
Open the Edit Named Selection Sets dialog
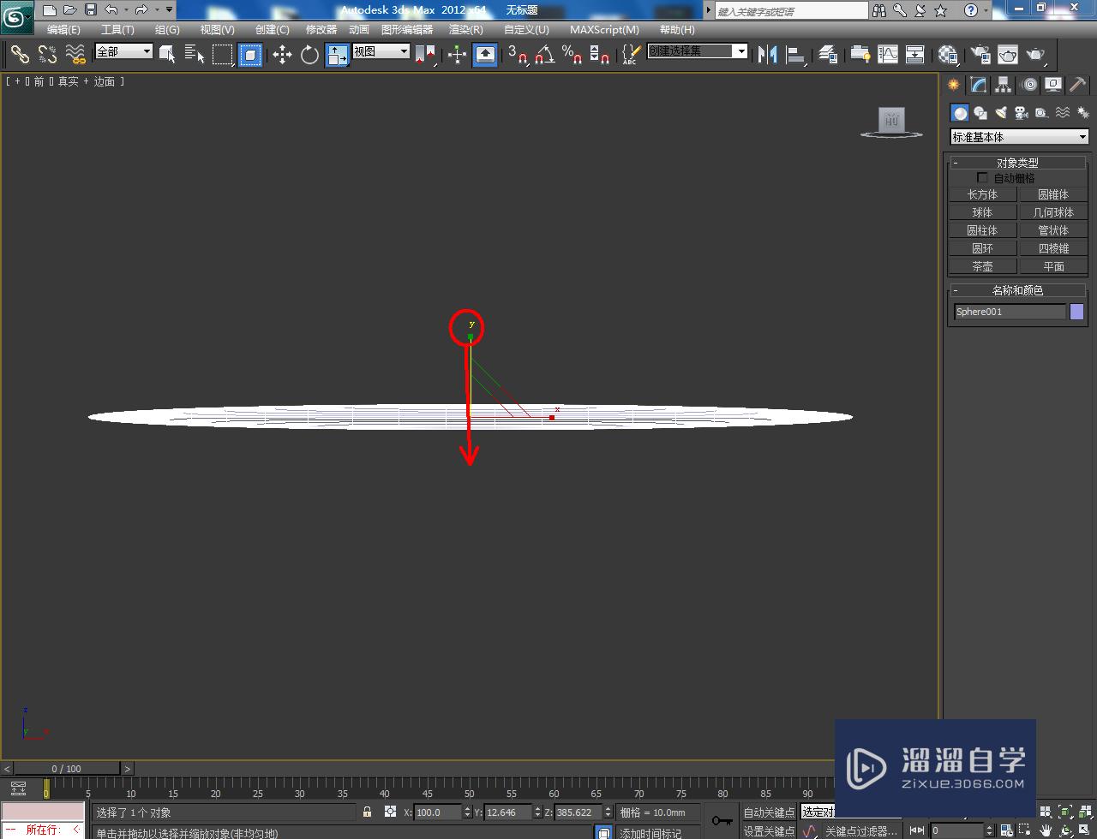(x=630, y=55)
